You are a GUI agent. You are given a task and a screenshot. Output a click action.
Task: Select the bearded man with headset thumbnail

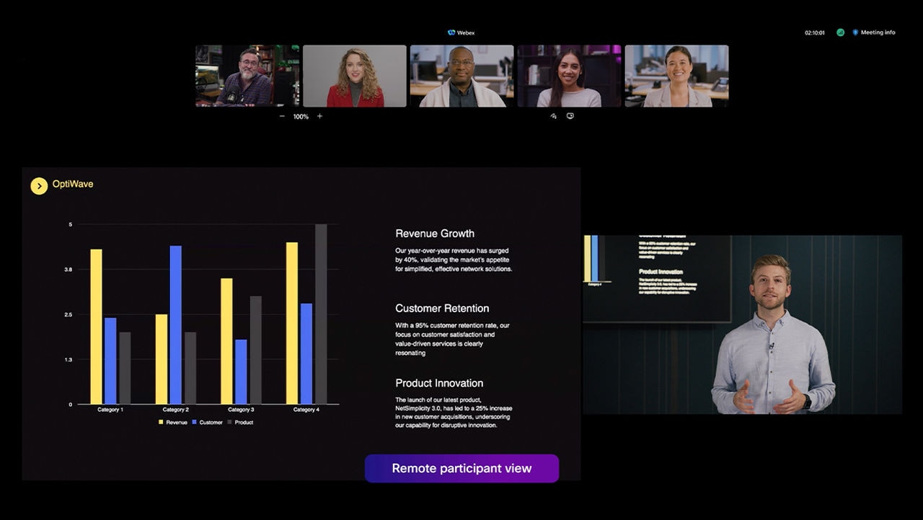(x=247, y=76)
